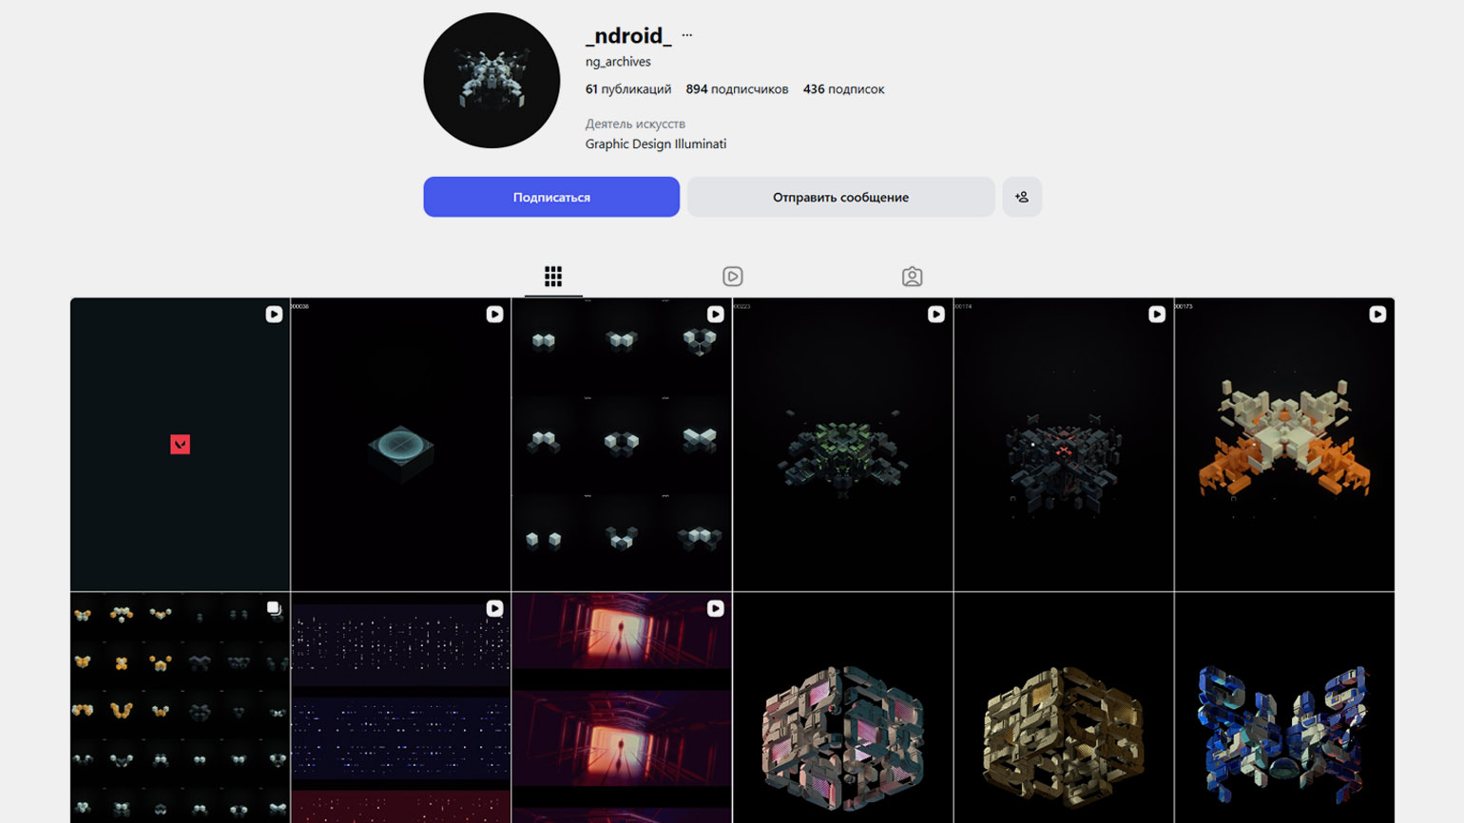Open the three-dot options next to _ndroid_
Screen dimensions: 1464x823
[x=687, y=35]
